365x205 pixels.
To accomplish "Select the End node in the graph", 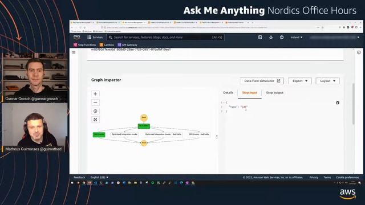I will 144,143.
